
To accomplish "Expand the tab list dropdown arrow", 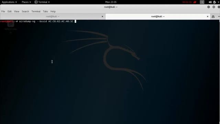I will coord(219,17).
